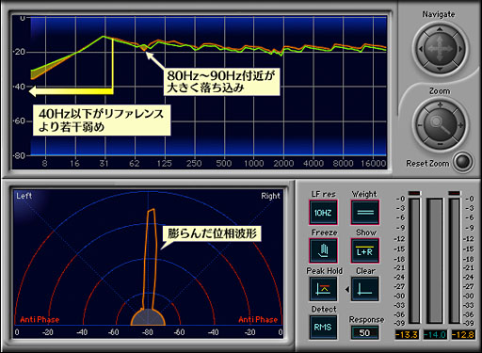
Task: Click the left channel level meter bar
Action: pyautogui.click(x=414, y=261)
